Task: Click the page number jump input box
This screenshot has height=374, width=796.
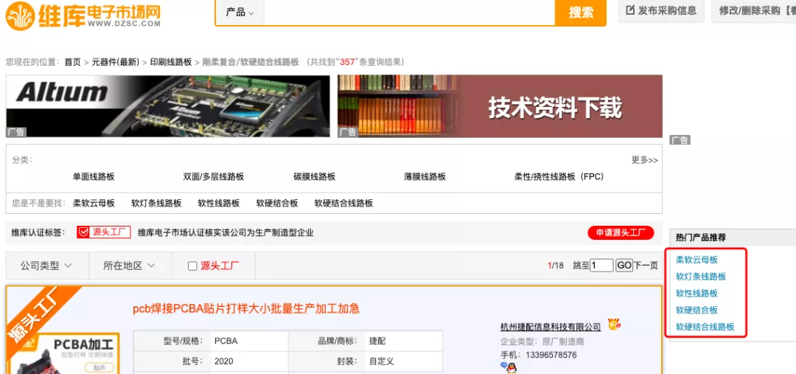Action: 601,266
